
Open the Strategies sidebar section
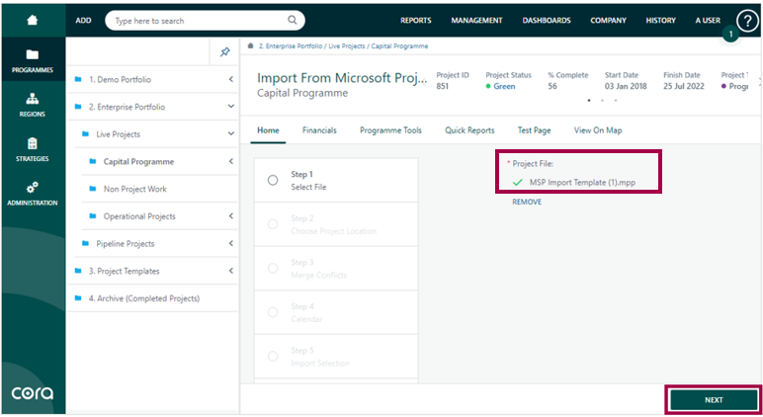tap(32, 149)
